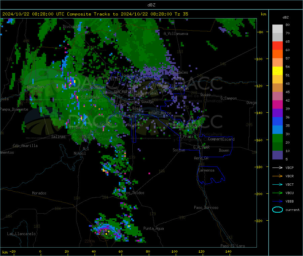Click the 'Valle_Grande' map label
This screenshot has height=256, width=303.
click(100, 124)
